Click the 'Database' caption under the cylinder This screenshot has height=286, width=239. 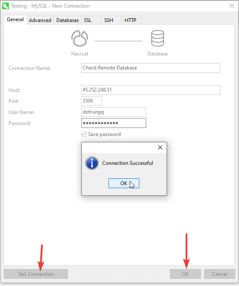point(158,54)
